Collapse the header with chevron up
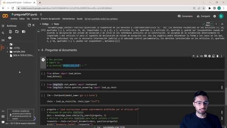The image size is (227, 128). (x=222, y=24)
